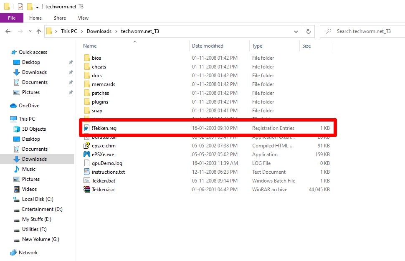Sort files by Date modified column header

pos(208,46)
